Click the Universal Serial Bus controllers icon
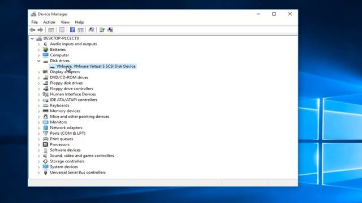 [x=45, y=173]
